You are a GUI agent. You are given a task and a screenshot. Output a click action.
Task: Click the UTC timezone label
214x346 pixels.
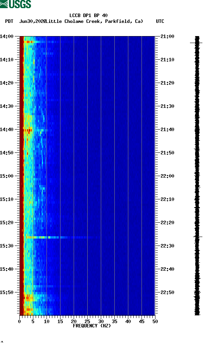pyautogui.click(x=160, y=21)
